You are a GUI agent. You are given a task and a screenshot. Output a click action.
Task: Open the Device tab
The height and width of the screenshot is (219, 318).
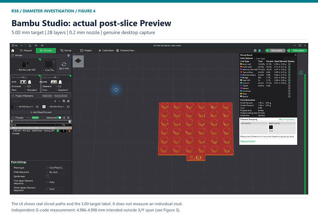(x=66, y=51)
